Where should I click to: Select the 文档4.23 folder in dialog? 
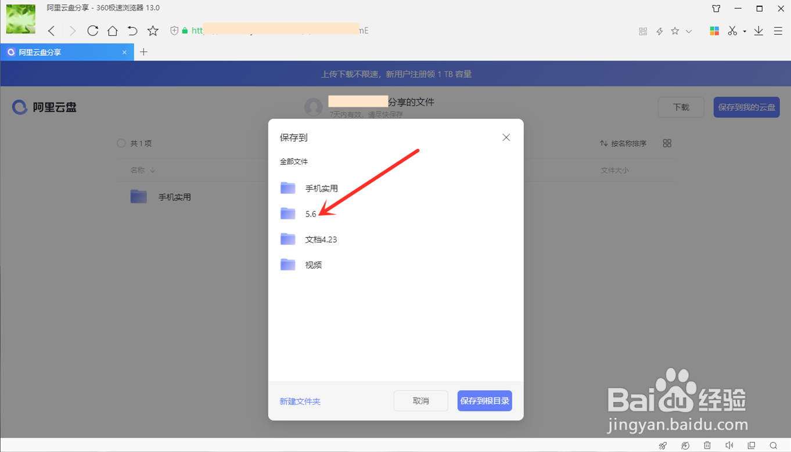[395, 239]
